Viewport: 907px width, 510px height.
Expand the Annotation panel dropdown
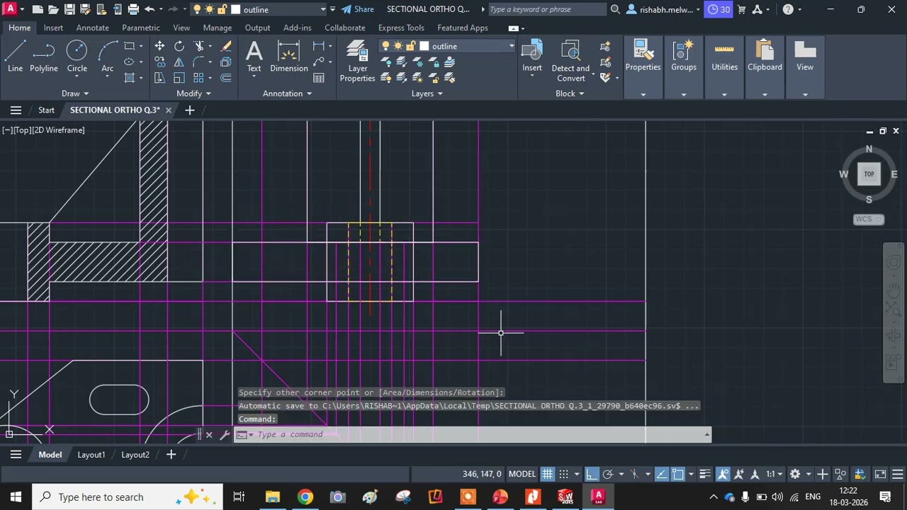(x=287, y=93)
